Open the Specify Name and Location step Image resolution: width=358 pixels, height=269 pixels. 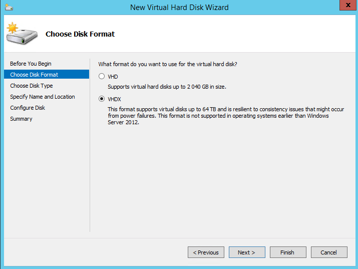tap(43, 97)
